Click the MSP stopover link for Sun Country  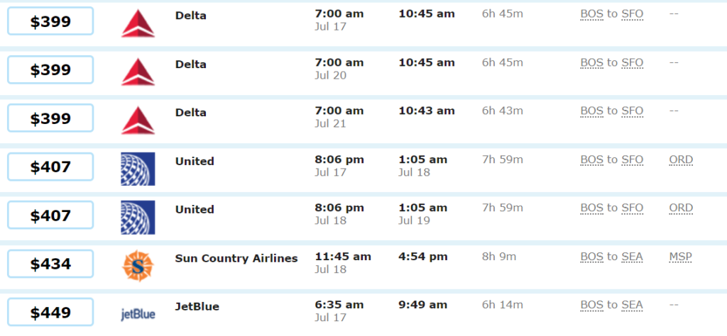tap(680, 257)
